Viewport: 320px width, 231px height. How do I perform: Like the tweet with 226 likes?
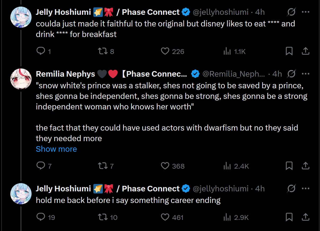(165, 51)
